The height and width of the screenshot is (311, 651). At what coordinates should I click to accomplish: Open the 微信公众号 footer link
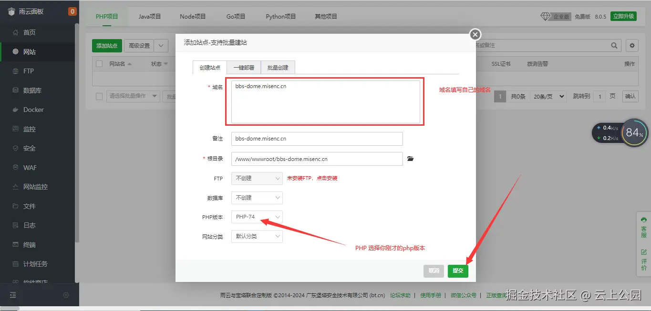pyautogui.click(x=464, y=295)
